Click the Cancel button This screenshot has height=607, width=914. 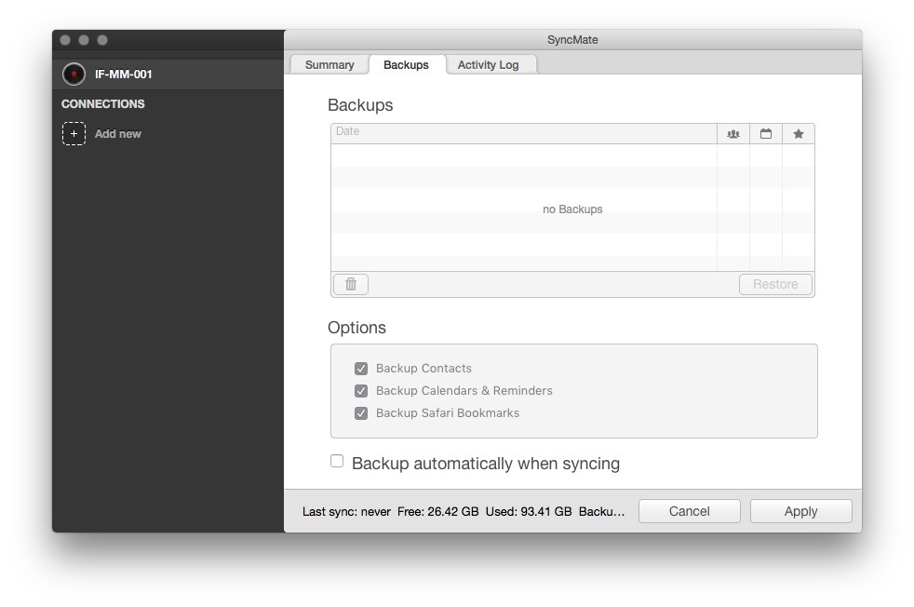689,510
